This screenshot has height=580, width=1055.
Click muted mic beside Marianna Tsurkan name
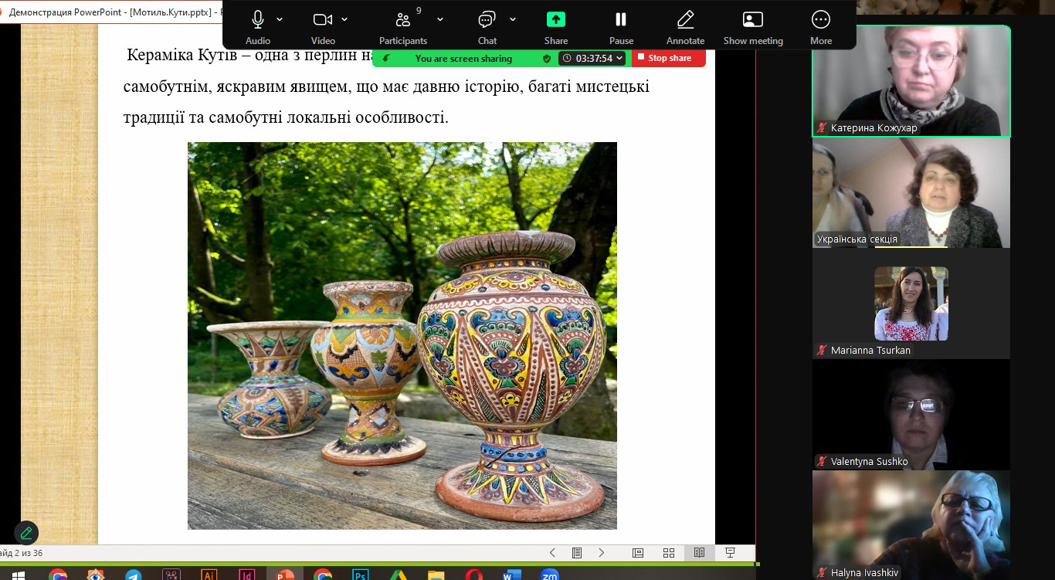click(x=823, y=351)
